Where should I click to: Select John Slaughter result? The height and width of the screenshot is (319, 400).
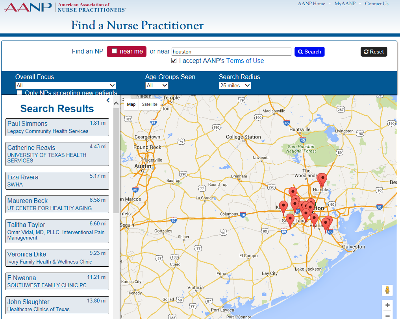pos(57,305)
